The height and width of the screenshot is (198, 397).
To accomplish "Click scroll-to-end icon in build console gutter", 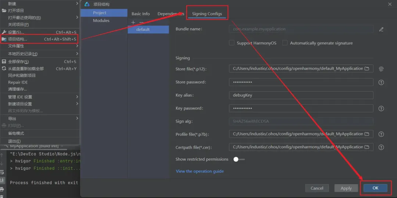I will point(2,180).
